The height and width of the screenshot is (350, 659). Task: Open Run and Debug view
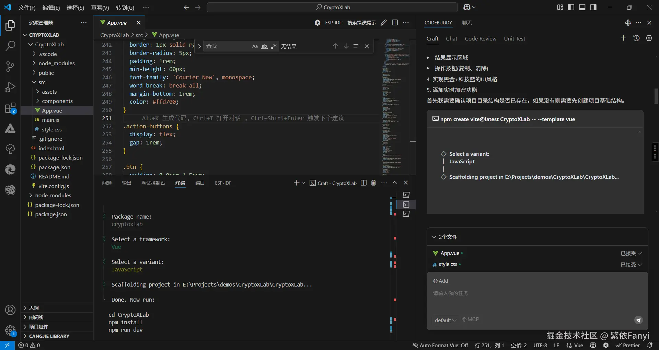click(x=10, y=87)
